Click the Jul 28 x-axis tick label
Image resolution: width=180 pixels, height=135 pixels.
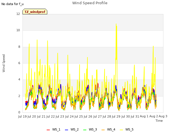click(107, 116)
